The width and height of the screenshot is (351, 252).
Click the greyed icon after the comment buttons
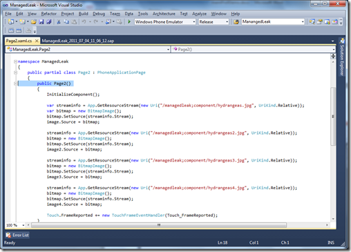pyautogui.click(x=28, y=30)
